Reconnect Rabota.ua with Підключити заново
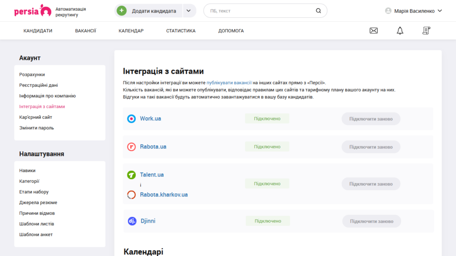This screenshot has height=256, width=456. point(371,147)
